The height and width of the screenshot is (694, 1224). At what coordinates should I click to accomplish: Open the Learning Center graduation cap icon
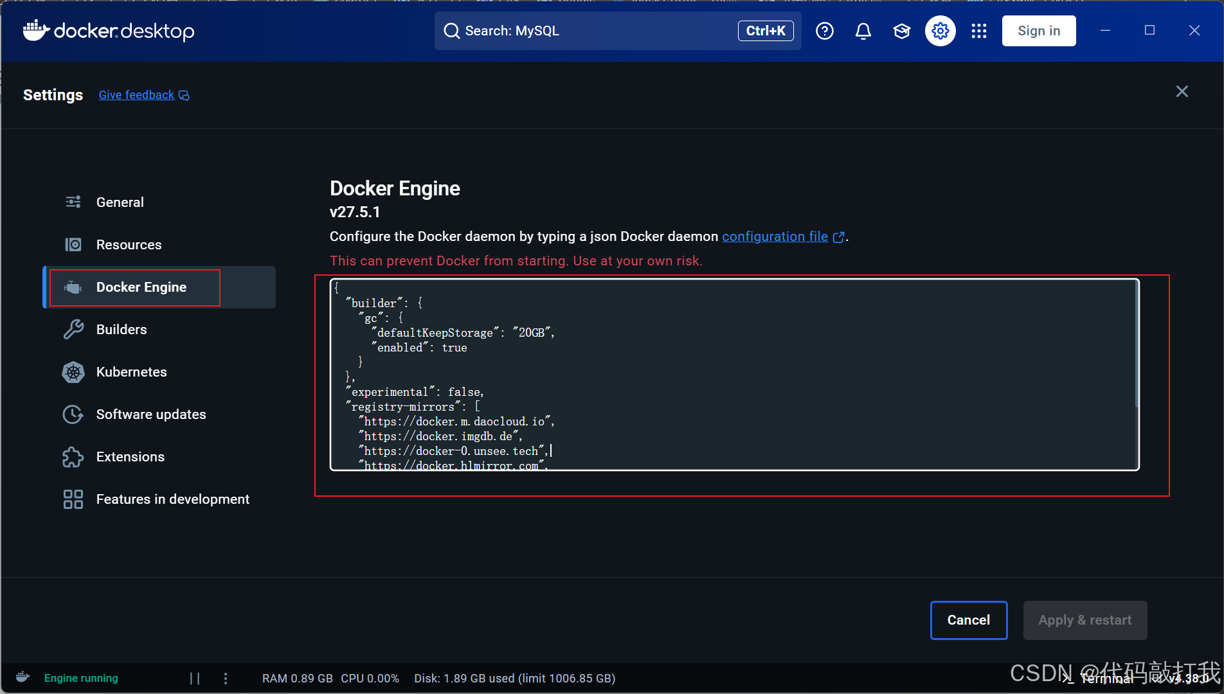pos(901,30)
